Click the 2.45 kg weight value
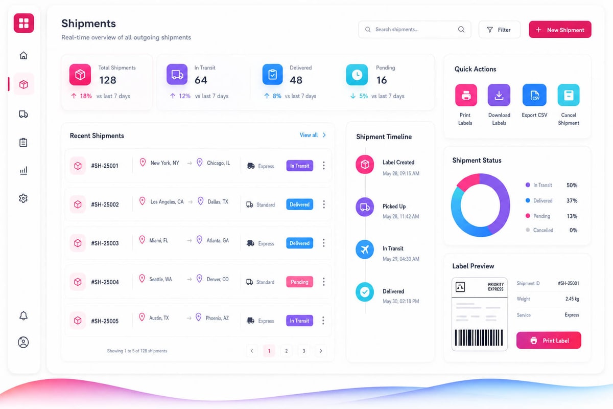Screen dimensions: 613x409 coord(572,299)
